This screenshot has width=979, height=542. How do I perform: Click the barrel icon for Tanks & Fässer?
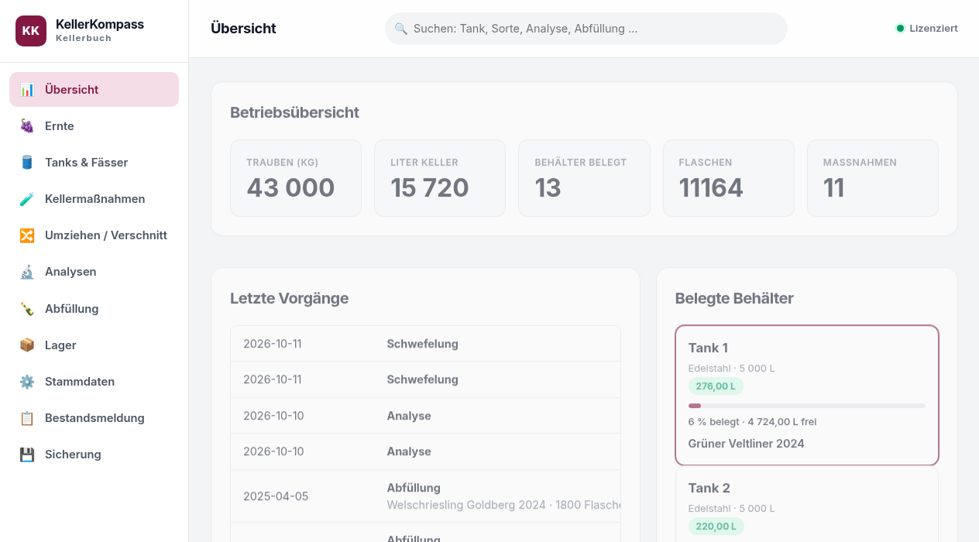pyautogui.click(x=27, y=163)
